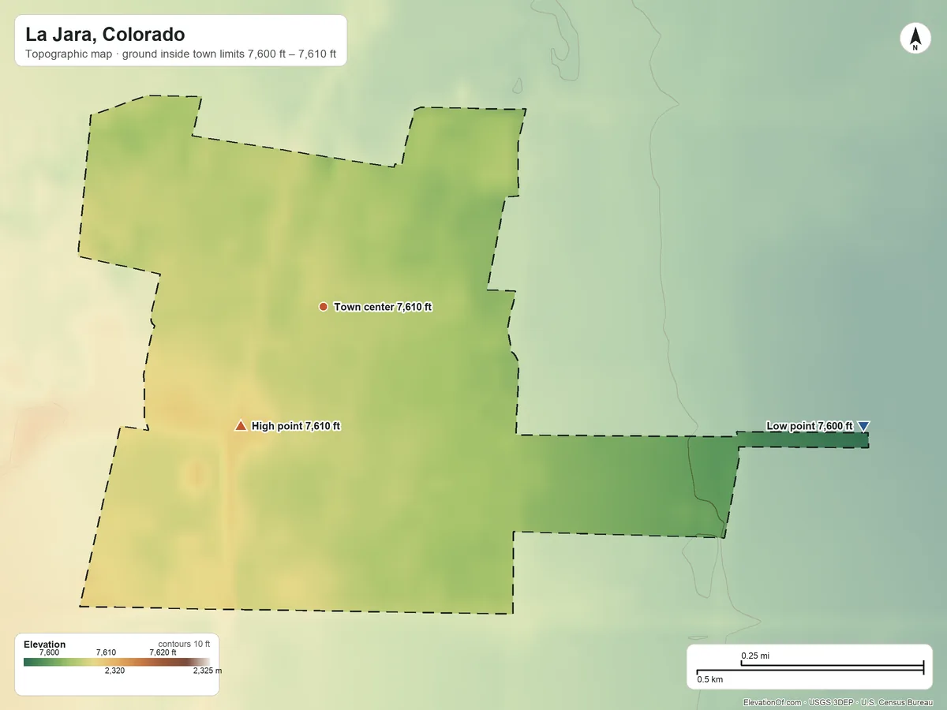
Task: Click the scale bar line
Action: click(810, 669)
